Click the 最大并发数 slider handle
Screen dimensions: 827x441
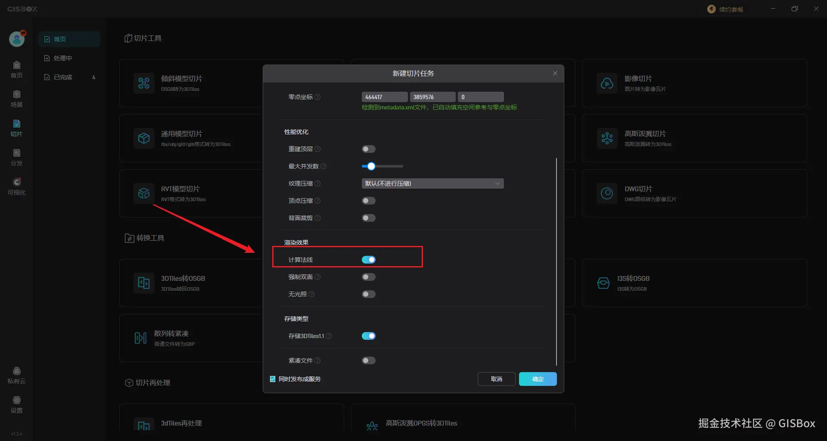(371, 166)
